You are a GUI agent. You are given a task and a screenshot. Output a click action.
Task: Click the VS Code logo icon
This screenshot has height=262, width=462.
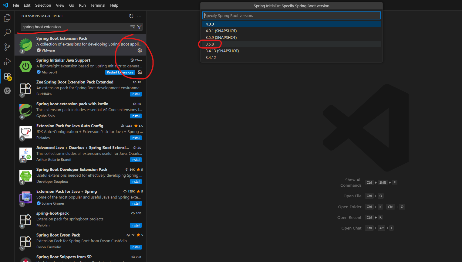tap(5, 5)
